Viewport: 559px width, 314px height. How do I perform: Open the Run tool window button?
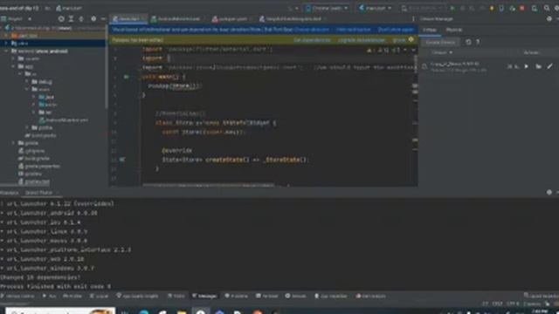(x=50, y=297)
